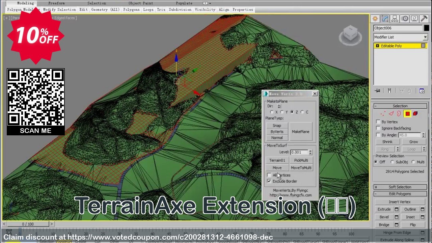Open Inset settings box icon
This screenshot has height=243, width=432.
pyautogui.click(x=423, y=217)
